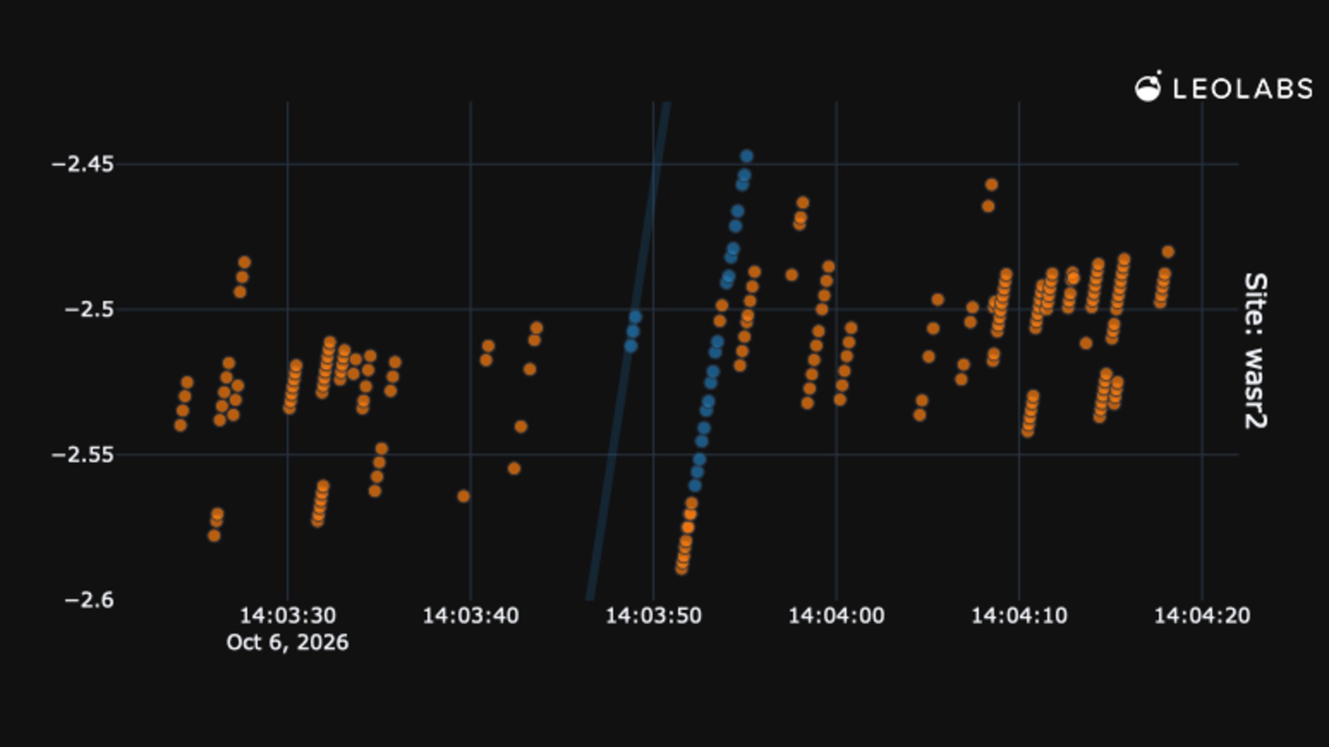Click the 14:03:30 time axis label
Viewport: 1329px width, 747px height.
288,616
